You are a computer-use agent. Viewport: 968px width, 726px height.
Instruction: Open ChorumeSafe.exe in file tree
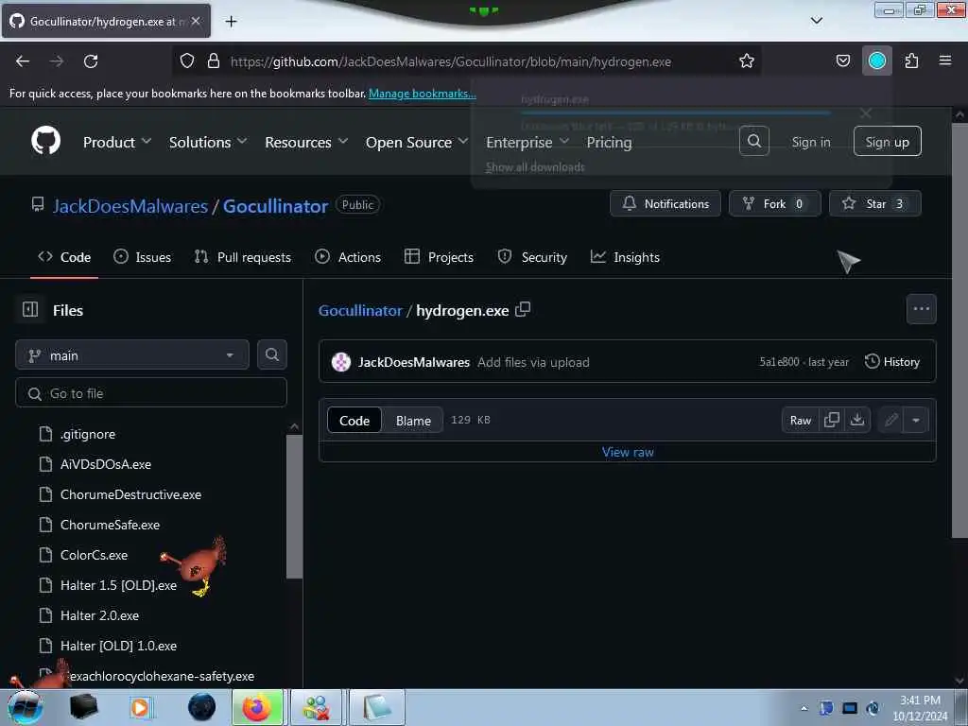[x=110, y=525]
